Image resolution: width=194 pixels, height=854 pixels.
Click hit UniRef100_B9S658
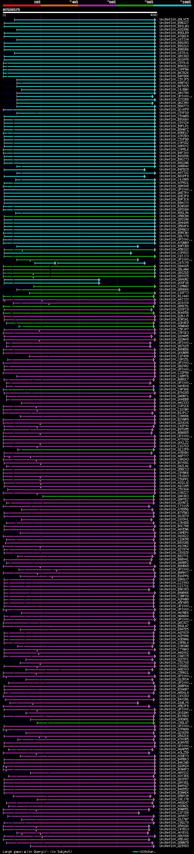click(174, 156)
